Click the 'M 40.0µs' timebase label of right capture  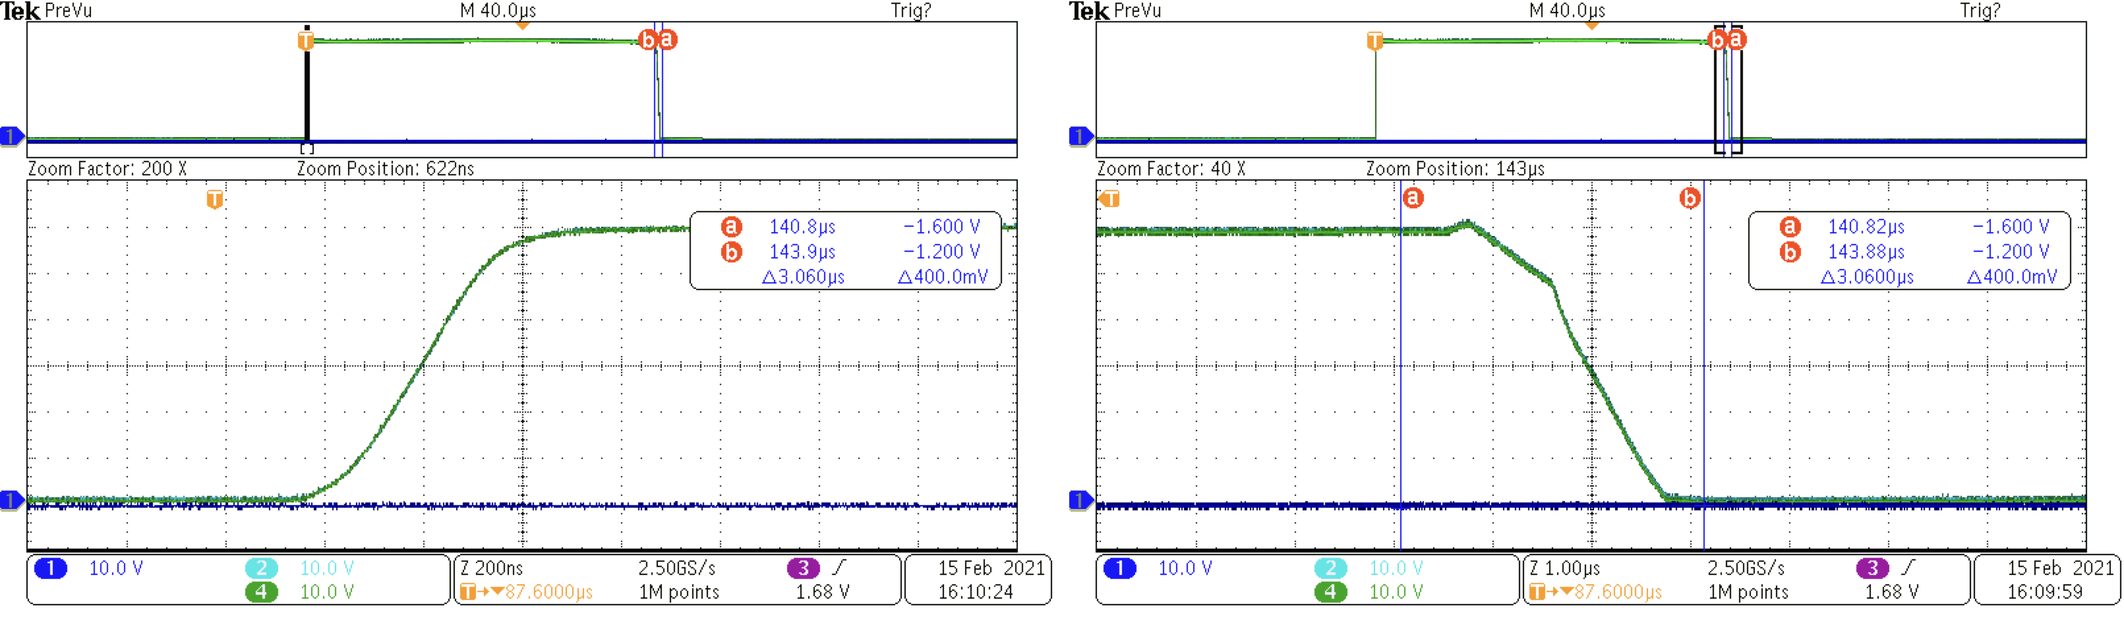1568,11
